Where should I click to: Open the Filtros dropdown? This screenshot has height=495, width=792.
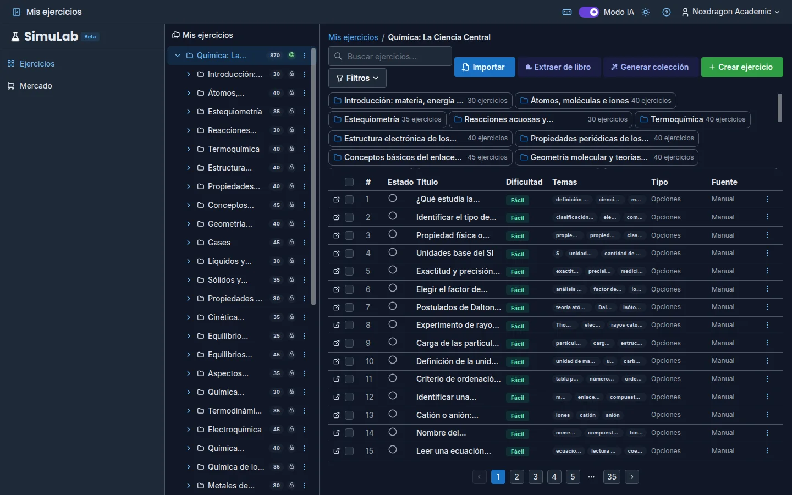click(358, 78)
